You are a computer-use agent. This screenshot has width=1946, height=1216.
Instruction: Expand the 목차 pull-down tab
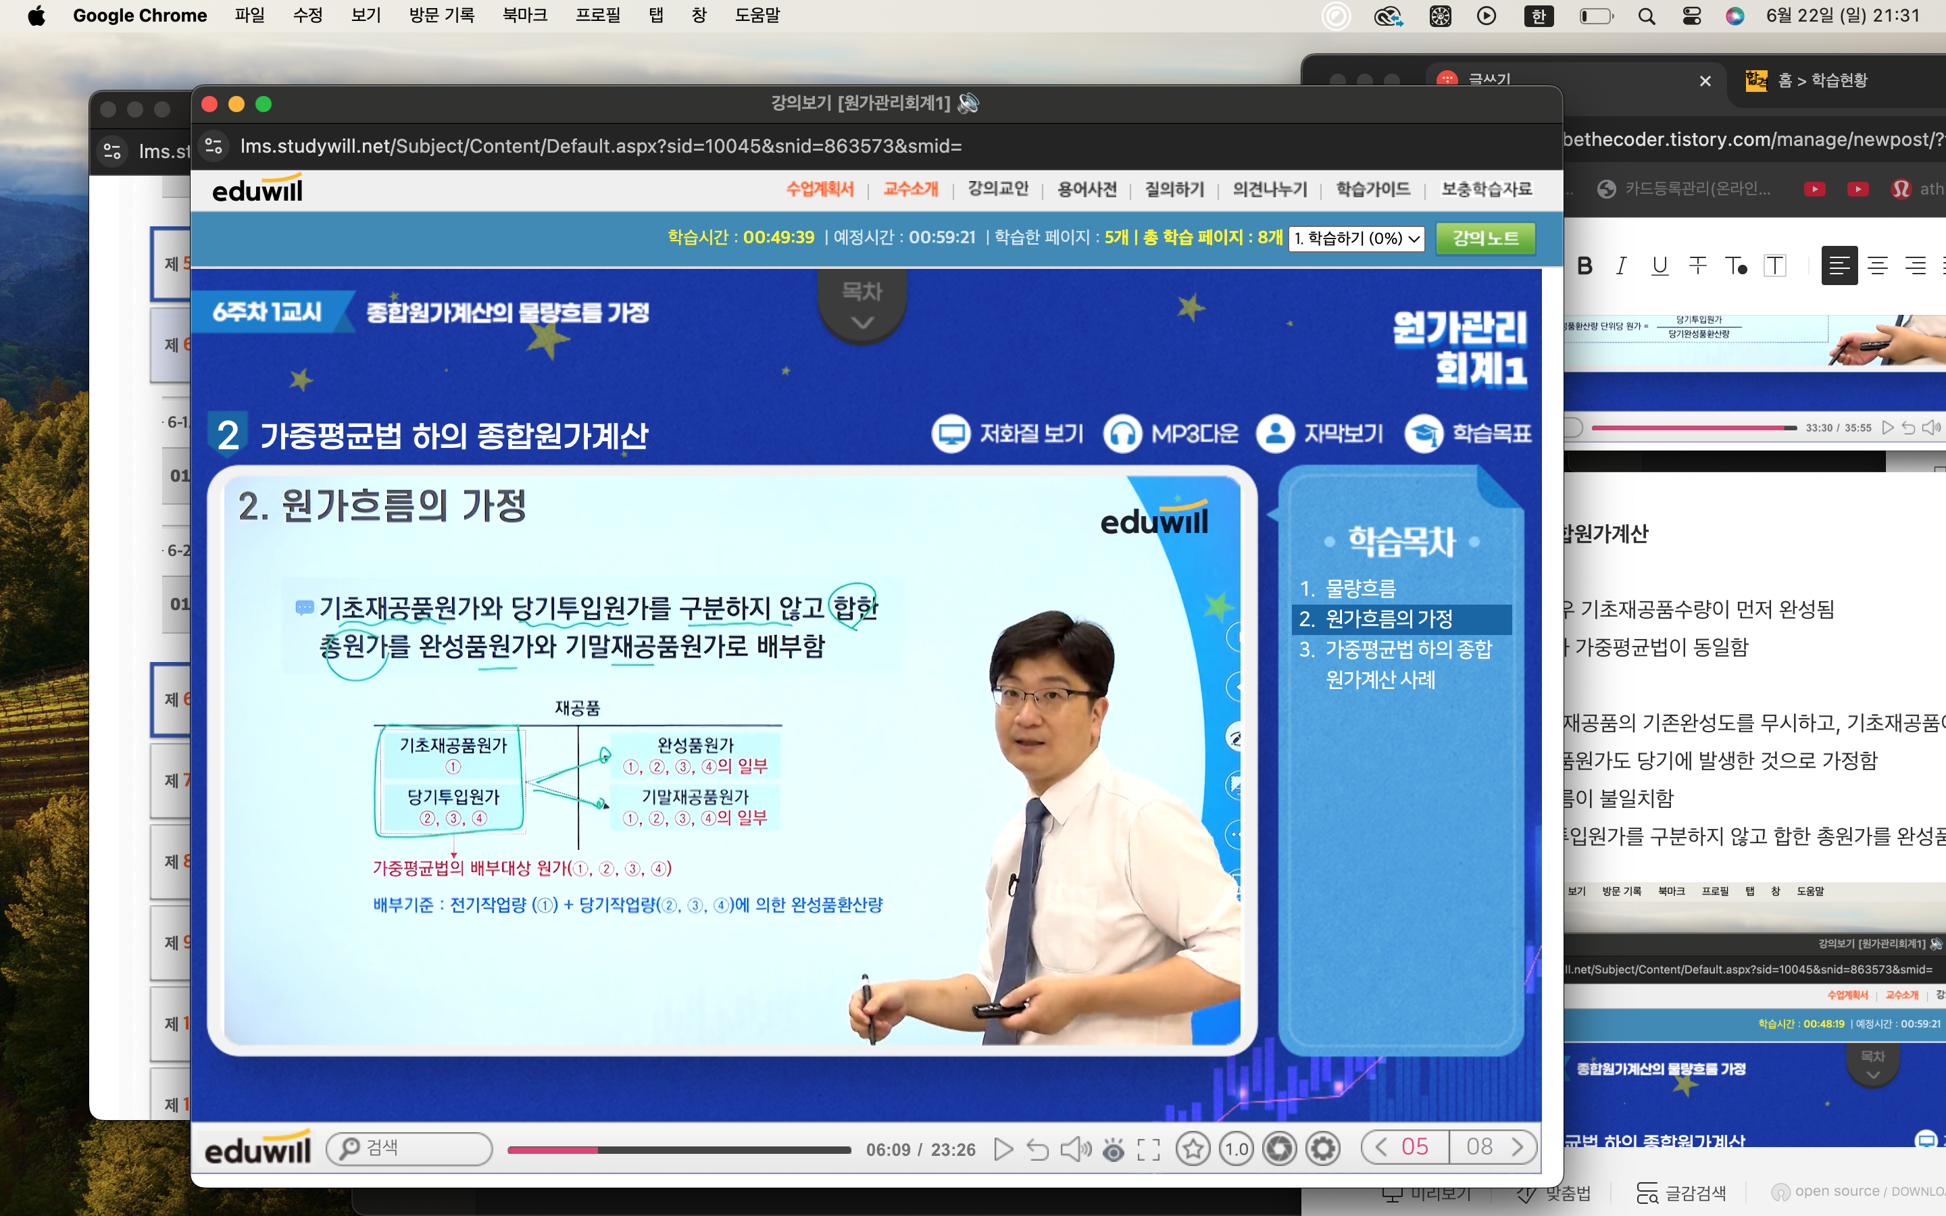tap(862, 307)
